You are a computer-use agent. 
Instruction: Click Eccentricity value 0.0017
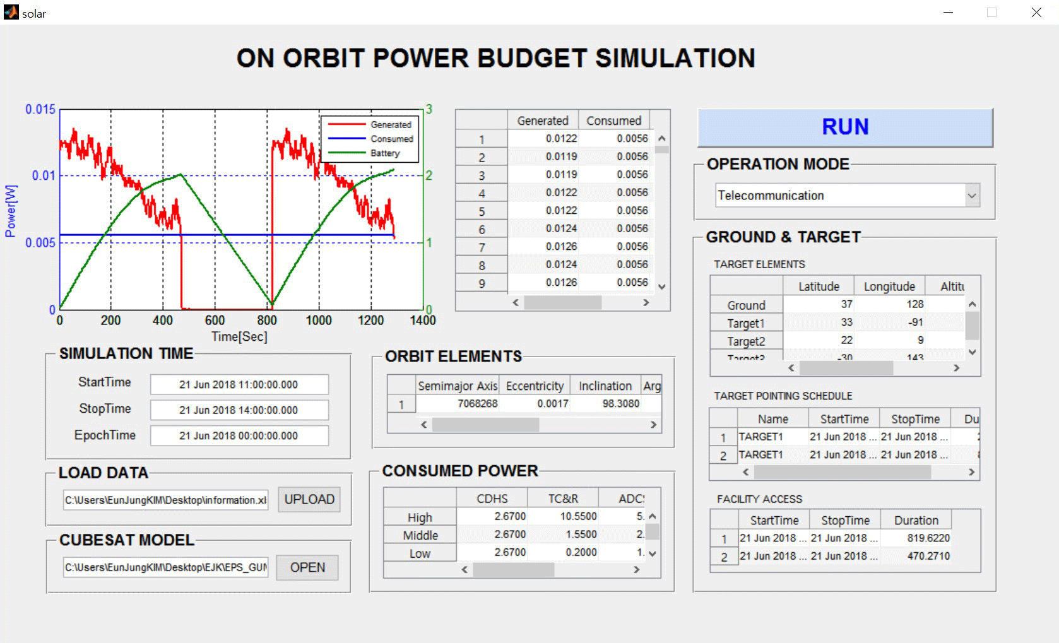535,404
